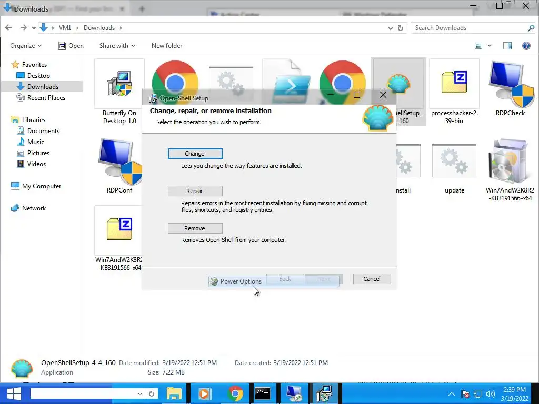The image size is (539, 404).
Task: Click New folder toolbar command
Action: click(x=167, y=46)
